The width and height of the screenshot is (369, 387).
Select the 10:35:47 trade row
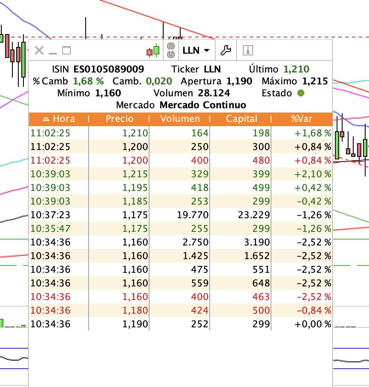tap(180, 228)
